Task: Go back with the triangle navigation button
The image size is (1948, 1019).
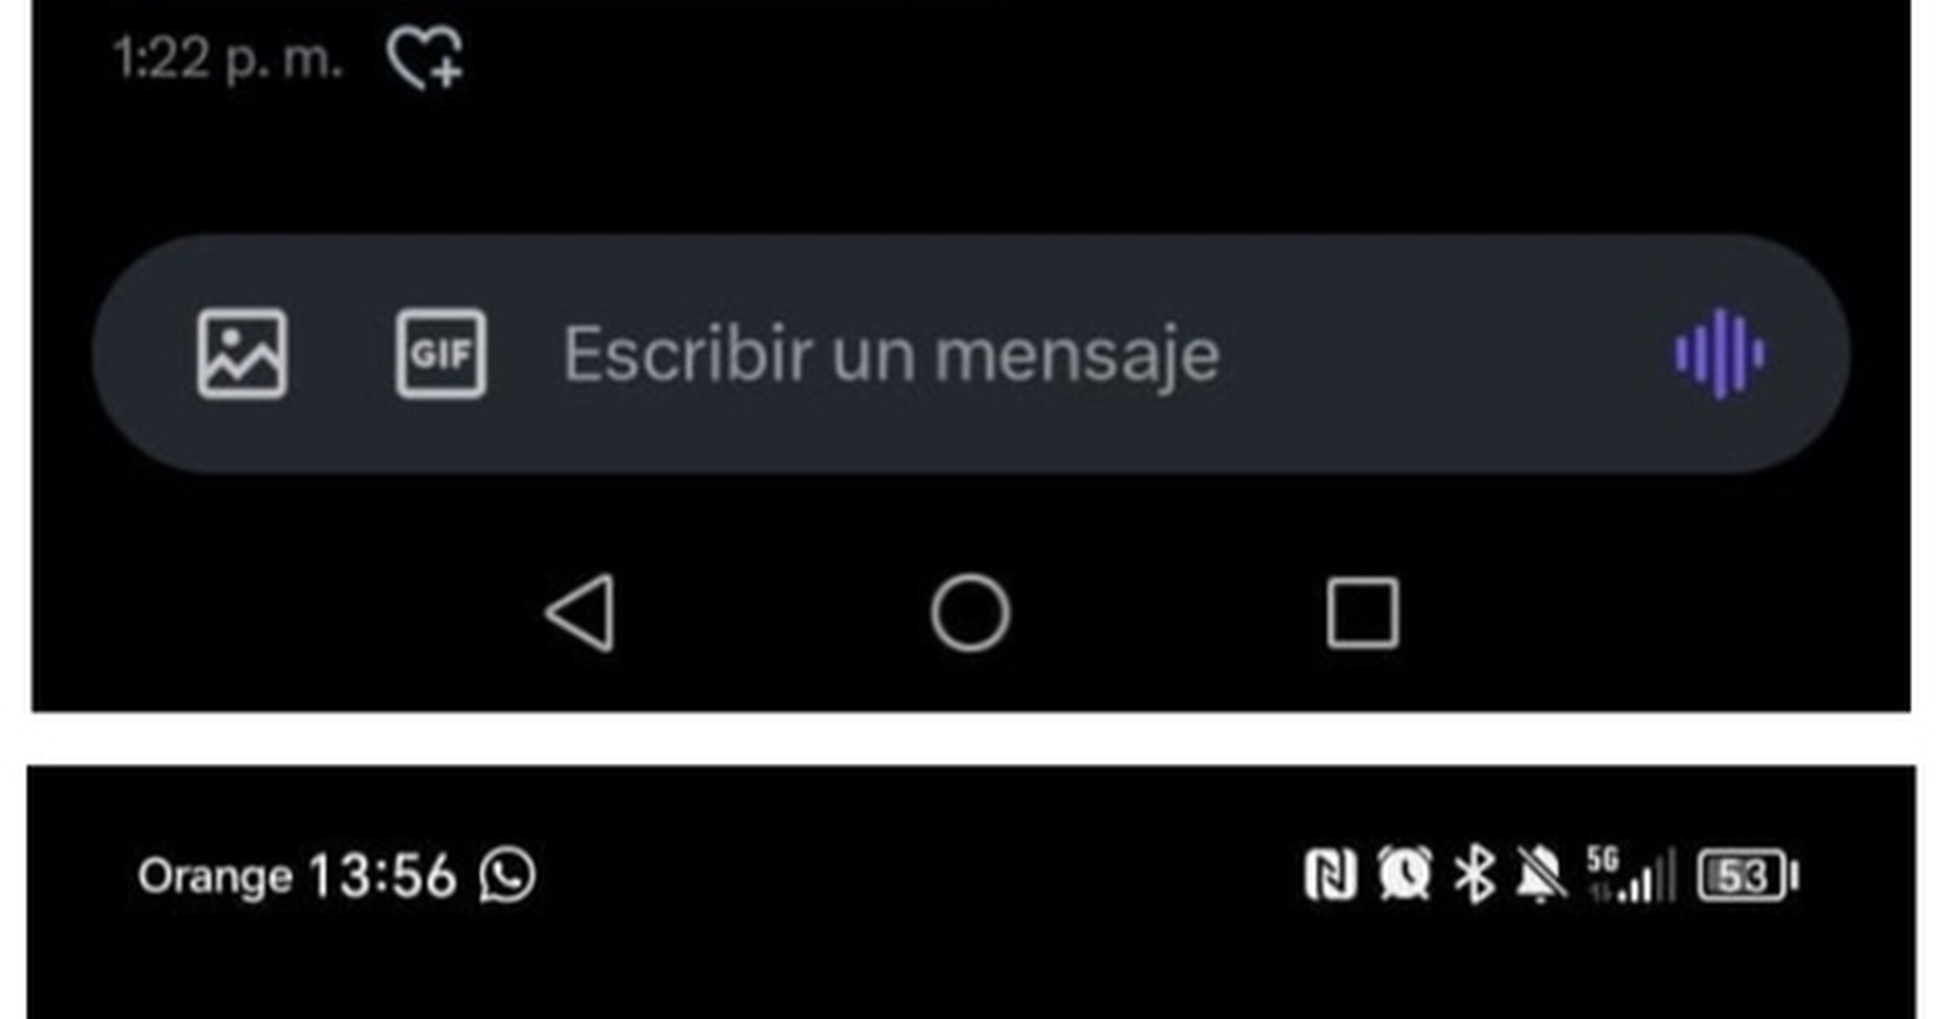Action: 580,613
